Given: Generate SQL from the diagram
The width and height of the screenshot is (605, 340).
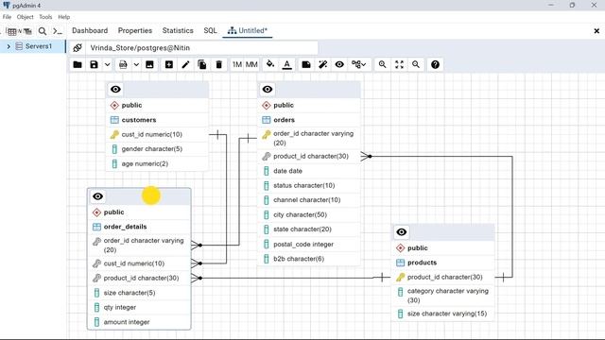Looking at the screenshot, I should tap(123, 64).
